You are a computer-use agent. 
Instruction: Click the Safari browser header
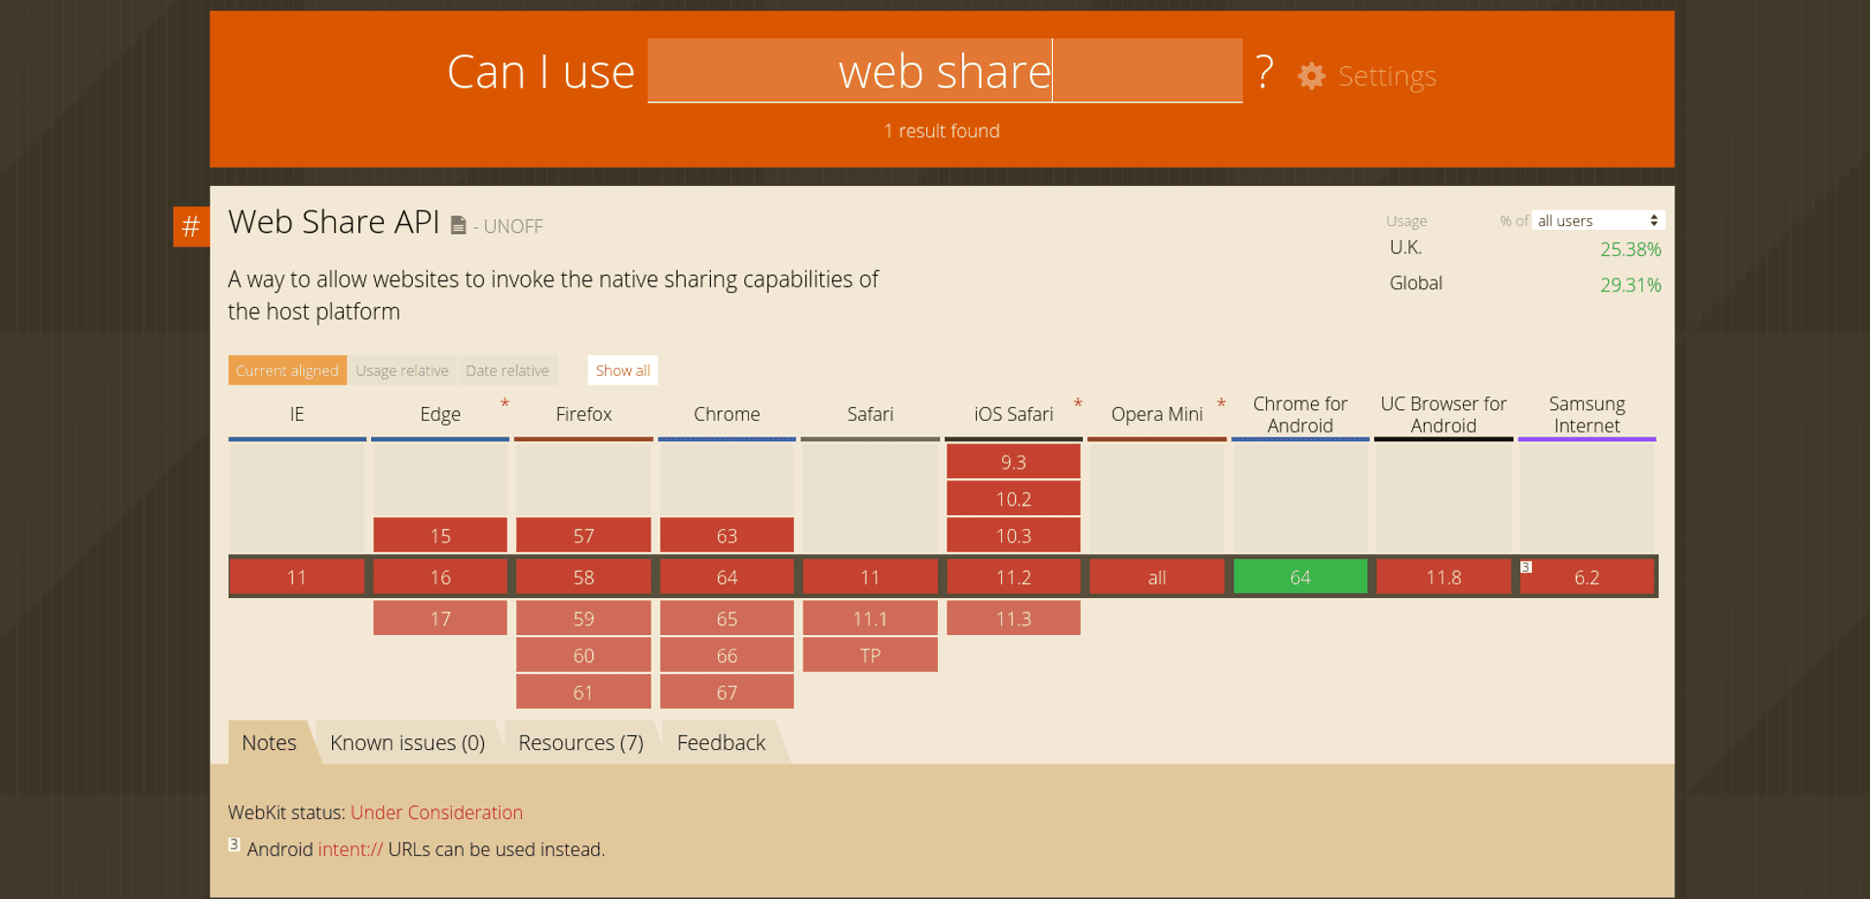(x=870, y=414)
